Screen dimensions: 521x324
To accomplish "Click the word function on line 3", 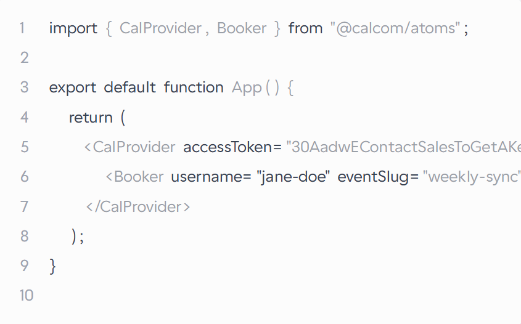I will pyautogui.click(x=194, y=87).
